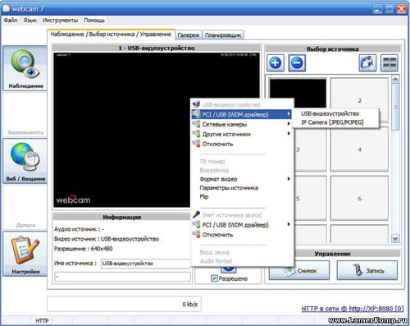Click the multi-view grid layout icon
The image size is (410, 326).
(389, 63)
